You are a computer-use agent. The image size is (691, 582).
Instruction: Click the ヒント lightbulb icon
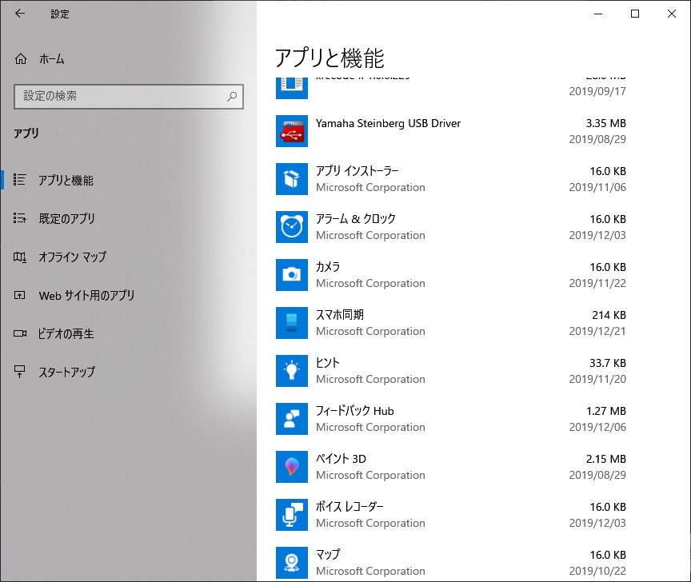tap(292, 371)
